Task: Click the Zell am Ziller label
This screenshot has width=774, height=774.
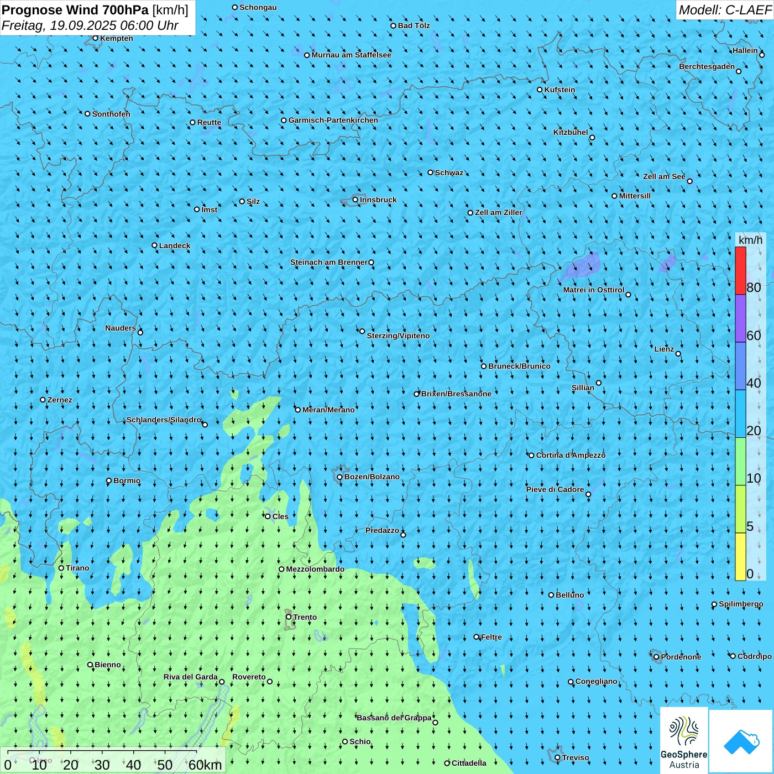Action: (x=499, y=212)
